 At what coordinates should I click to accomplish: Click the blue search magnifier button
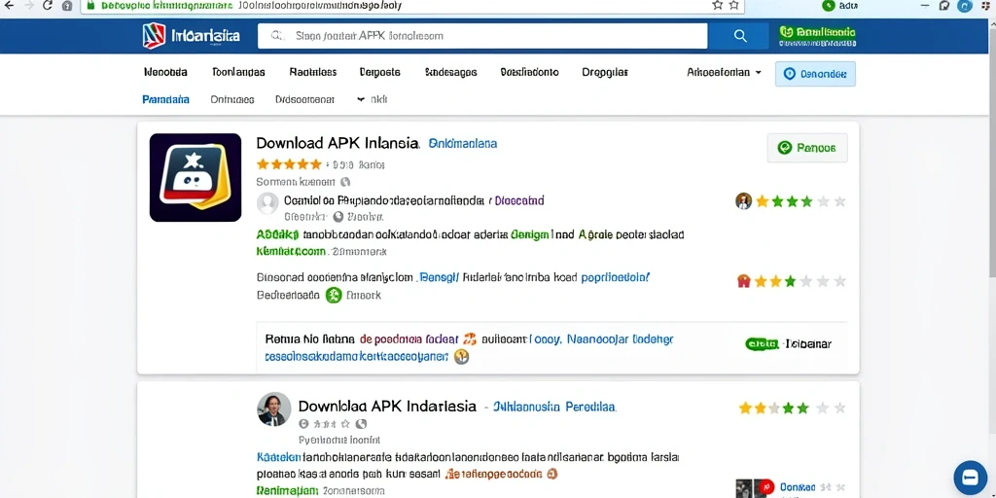(740, 36)
